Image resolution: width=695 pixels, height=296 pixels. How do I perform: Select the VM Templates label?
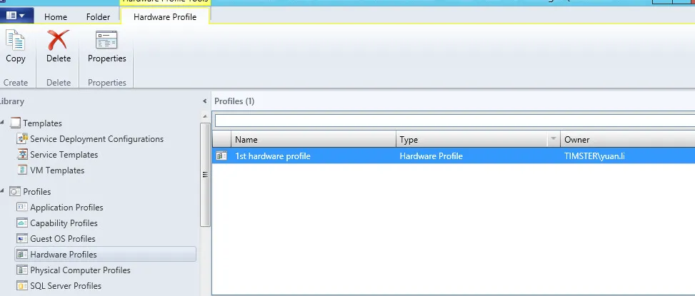(x=57, y=170)
